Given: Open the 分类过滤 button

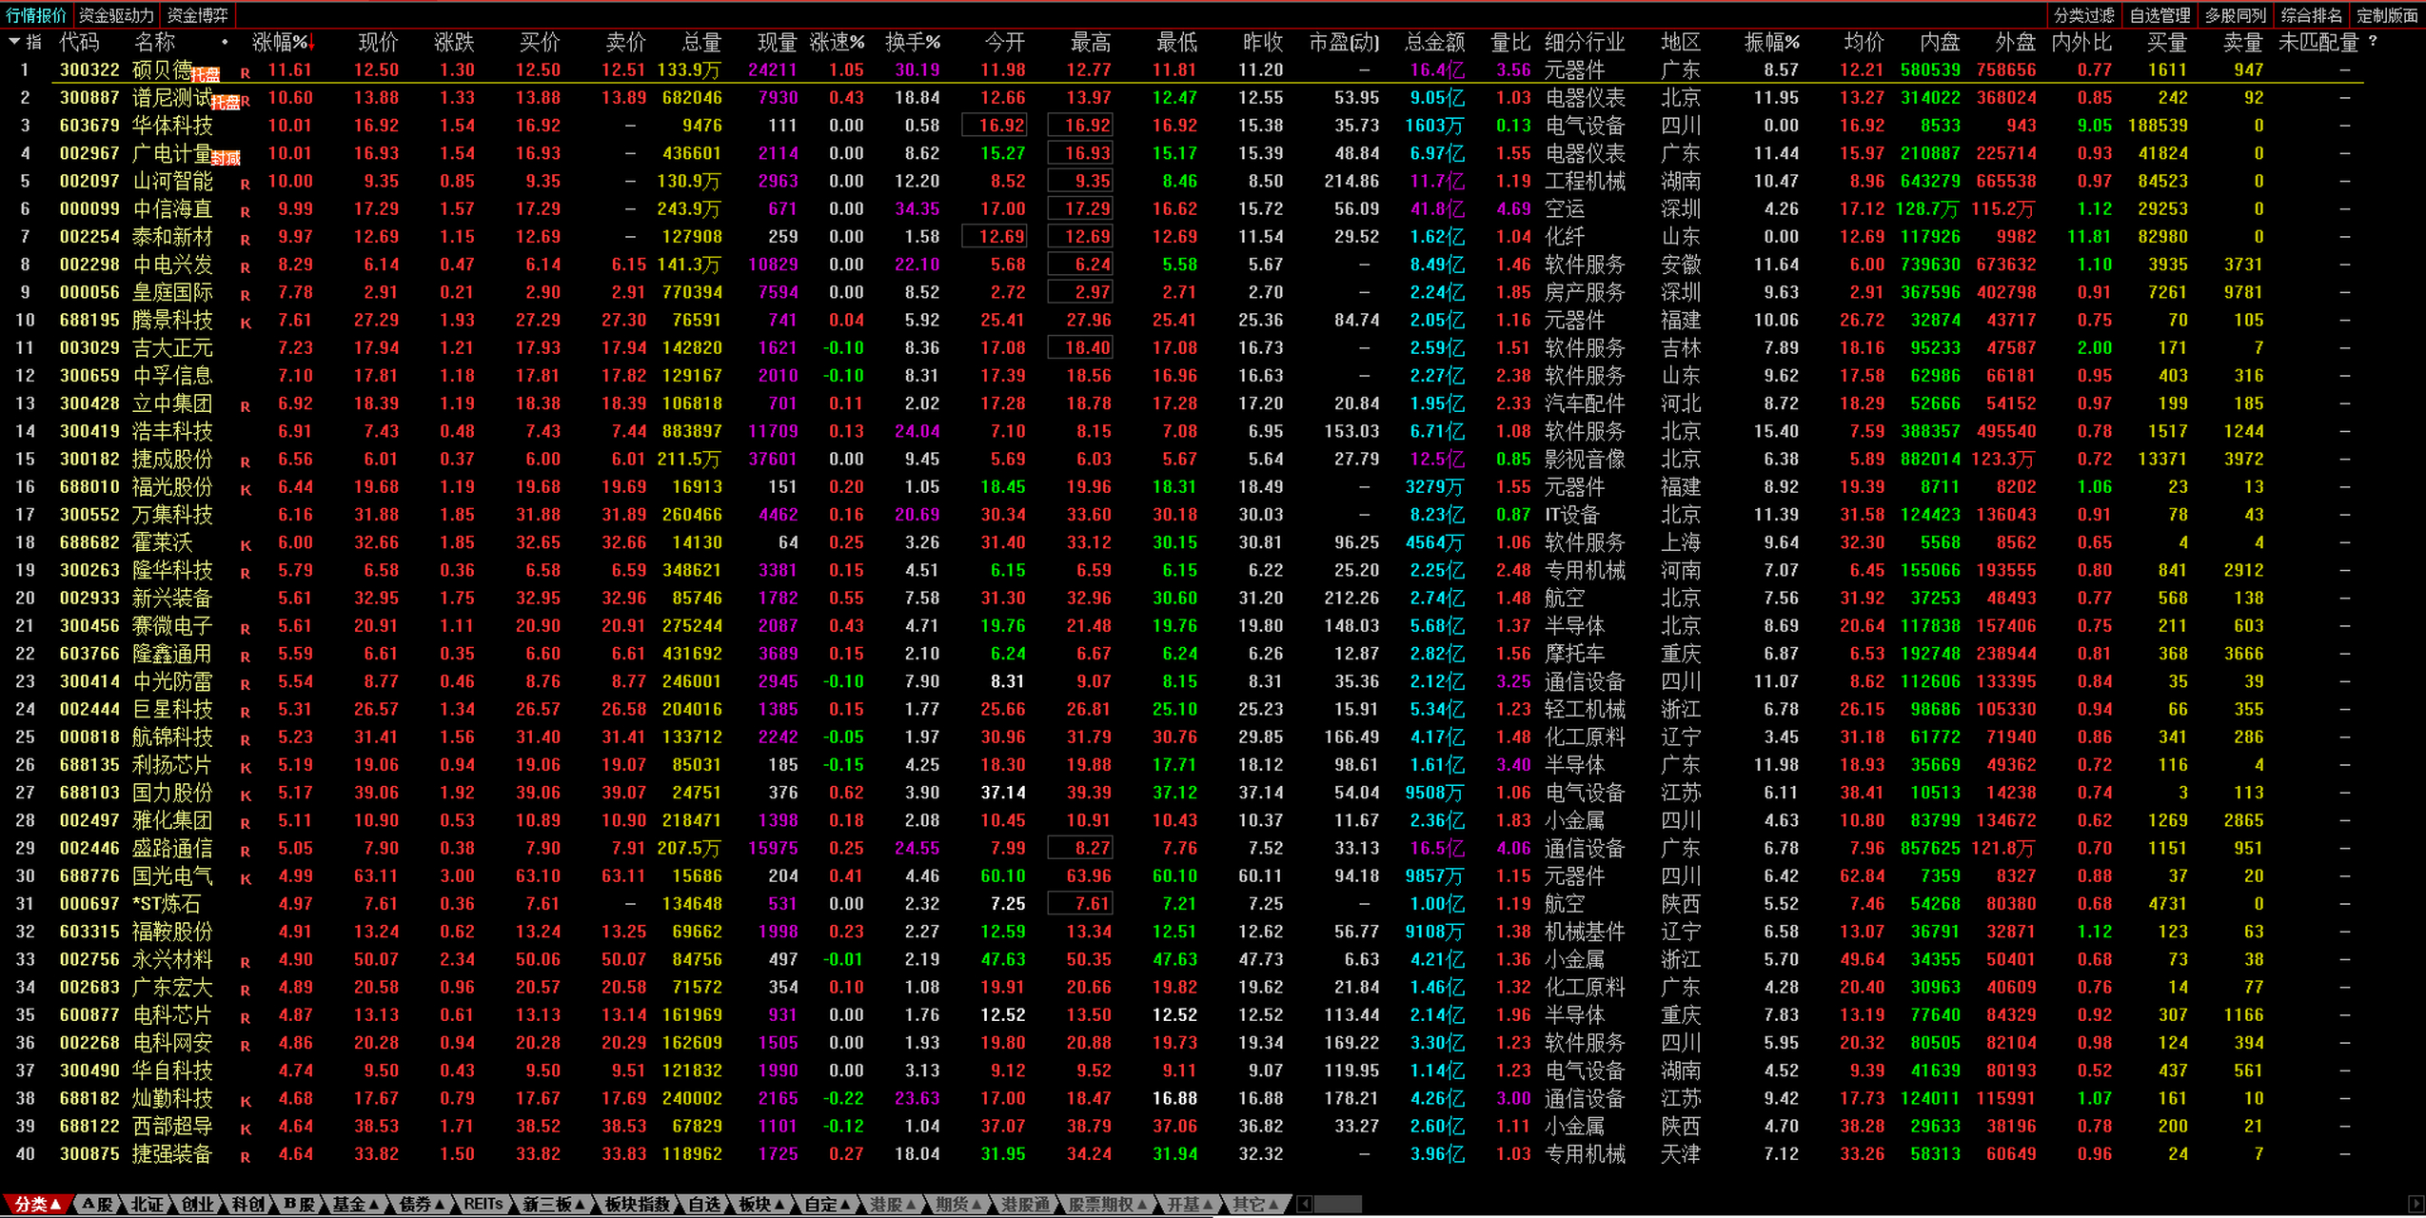Looking at the screenshot, I should tap(2083, 15).
